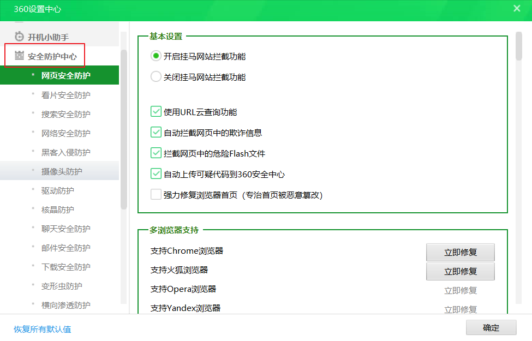Click 支持Opera浏览器 text
Image resolution: width=532 pixels, height=341 pixels.
(x=183, y=289)
